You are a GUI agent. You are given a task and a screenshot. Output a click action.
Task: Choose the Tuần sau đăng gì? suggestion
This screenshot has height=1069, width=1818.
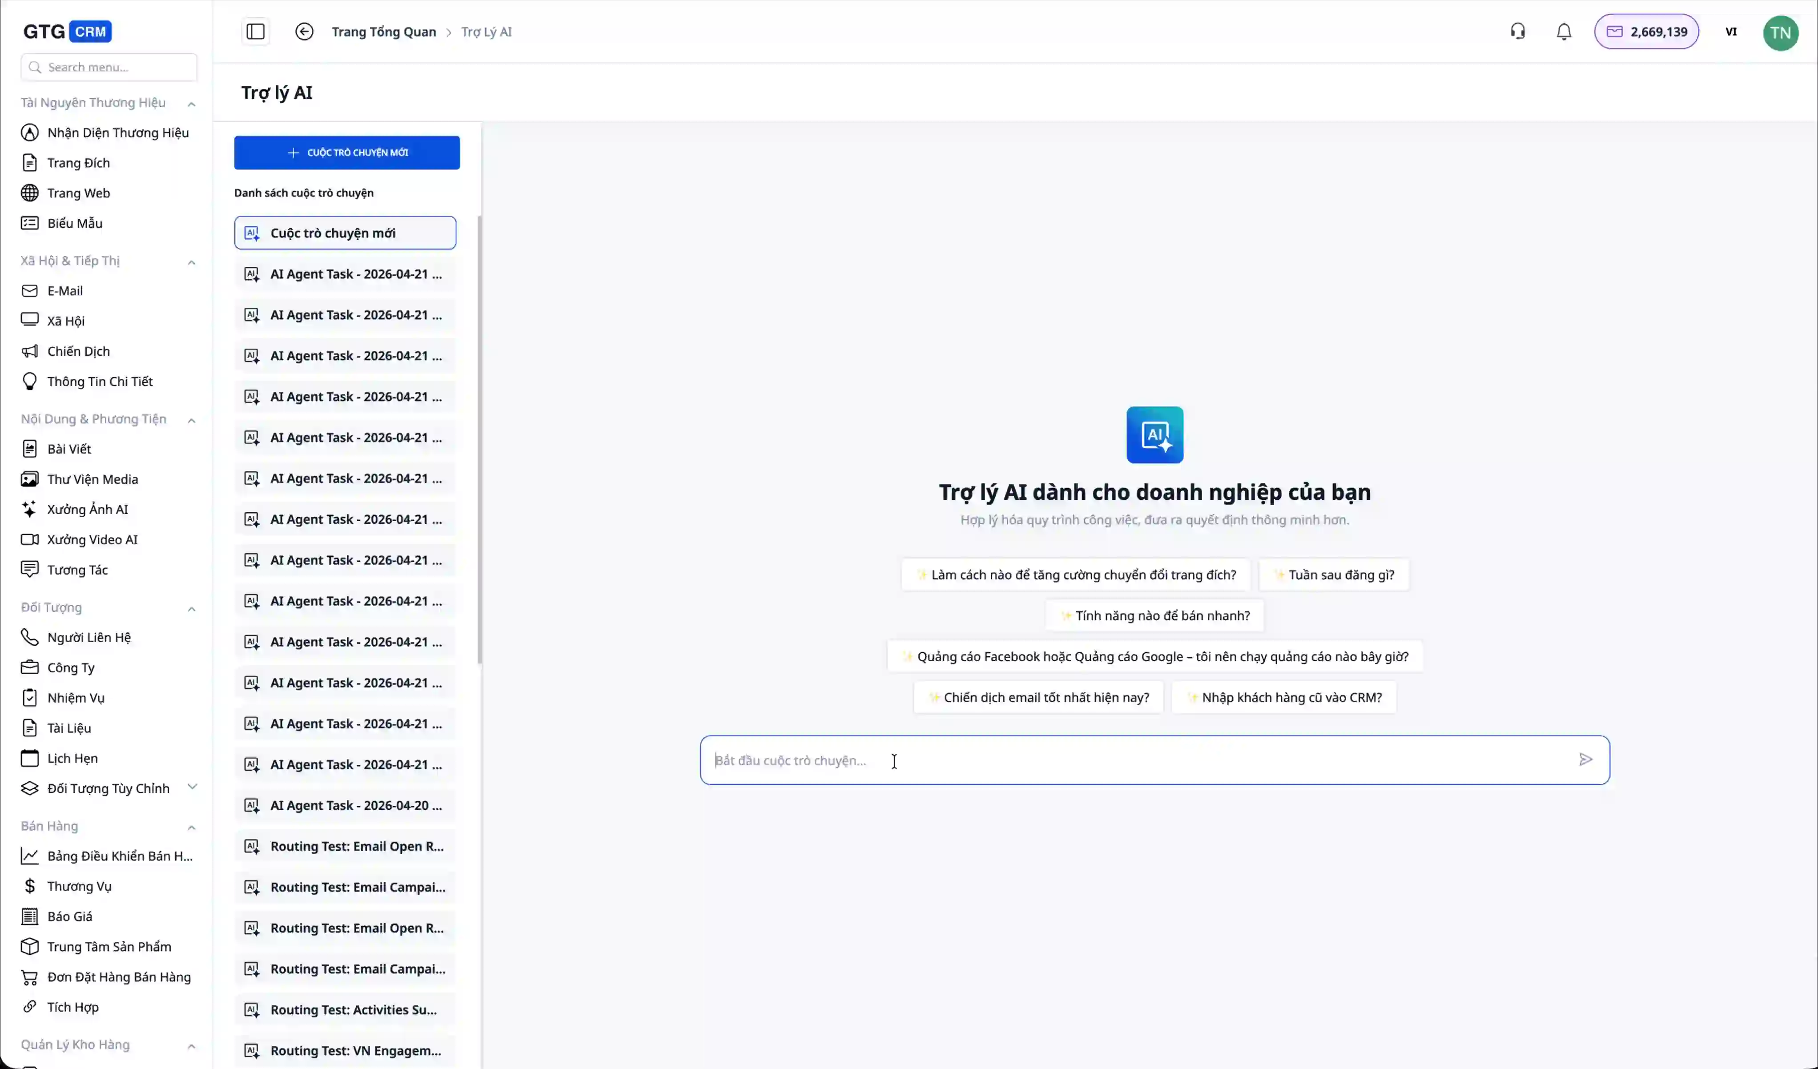1333,575
